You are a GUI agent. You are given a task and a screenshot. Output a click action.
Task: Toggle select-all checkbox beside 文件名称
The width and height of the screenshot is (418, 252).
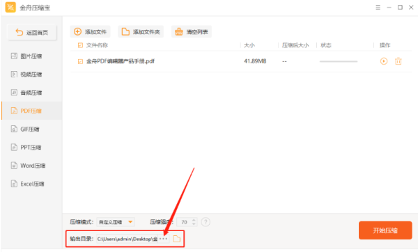tap(80, 45)
